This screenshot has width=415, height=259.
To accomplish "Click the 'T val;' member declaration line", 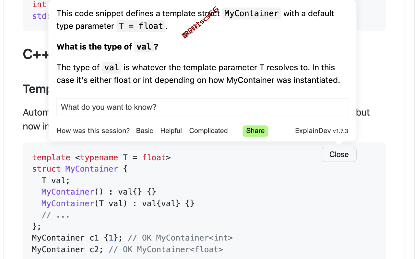I will coord(56,180).
